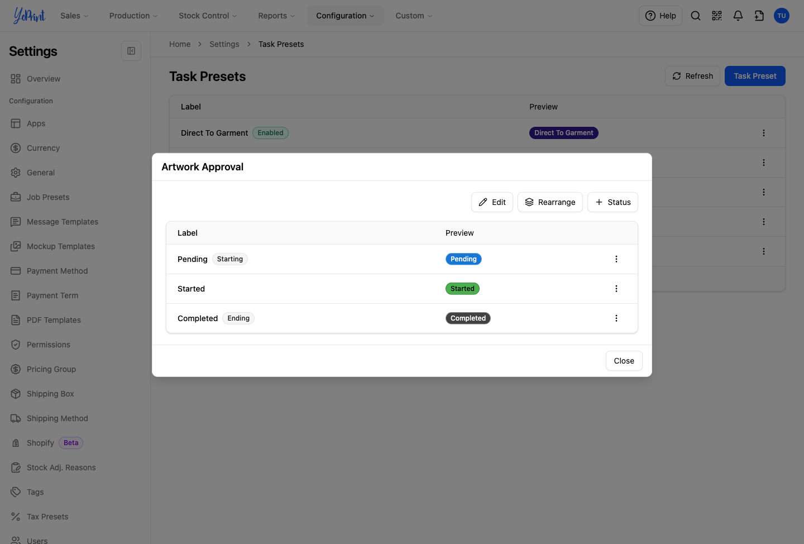
Task: Collapse the Settings sidebar panel
Action: pos(131,51)
